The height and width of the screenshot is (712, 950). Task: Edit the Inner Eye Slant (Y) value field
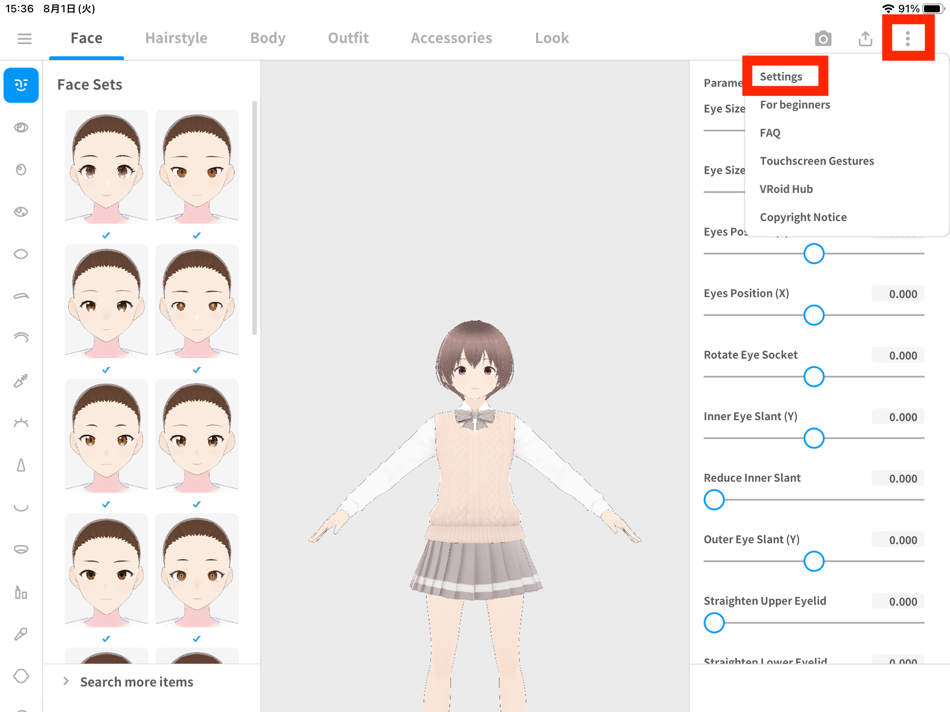tap(898, 417)
